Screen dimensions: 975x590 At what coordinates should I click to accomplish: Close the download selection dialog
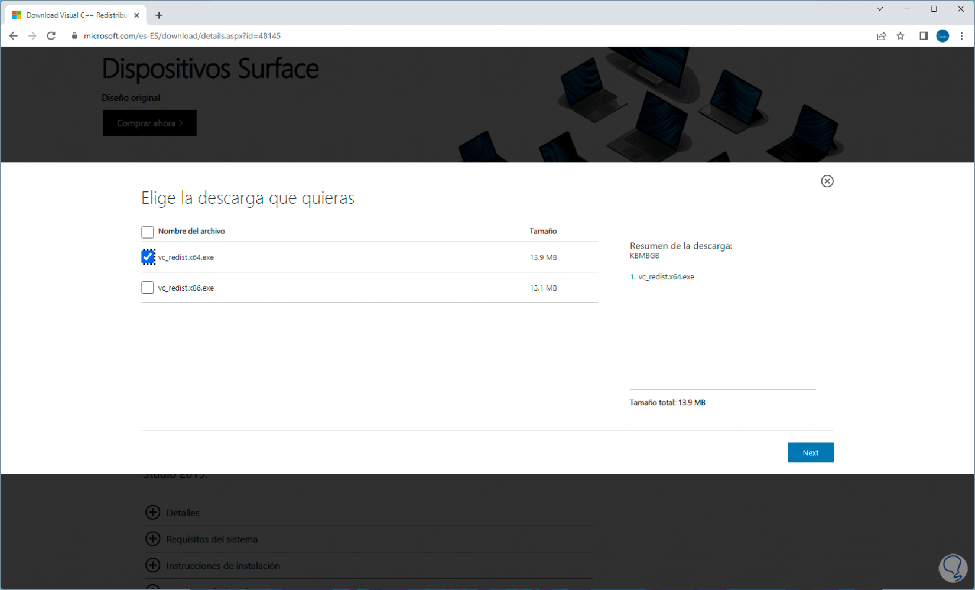coord(827,181)
